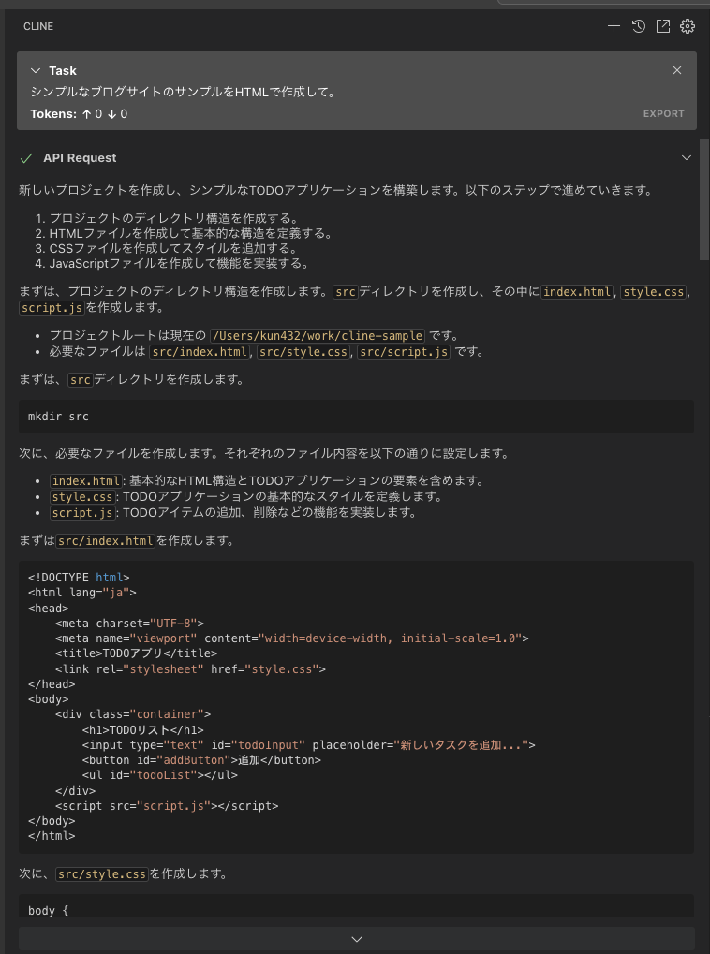Click the script src="script.js" code line

166,805
